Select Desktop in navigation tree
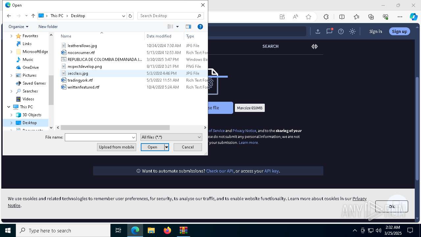Screen dimensions: 421x237 click(30, 123)
